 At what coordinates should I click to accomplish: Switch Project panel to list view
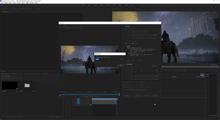[4, 117]
